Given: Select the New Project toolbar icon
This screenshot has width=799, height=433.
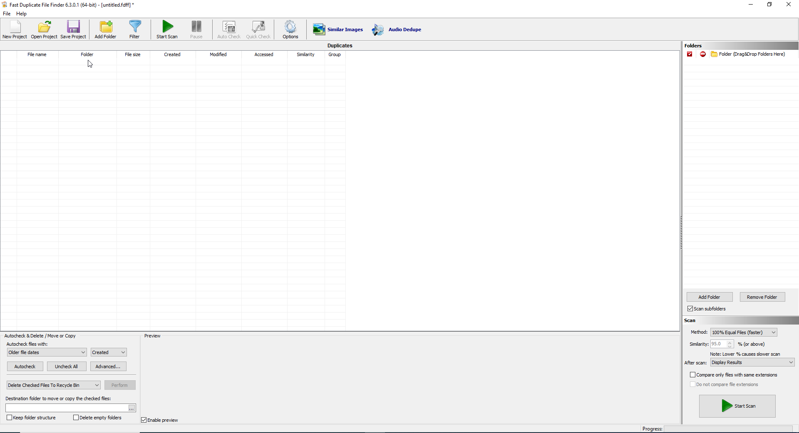Looking at the screenshot, I should 15,29.
